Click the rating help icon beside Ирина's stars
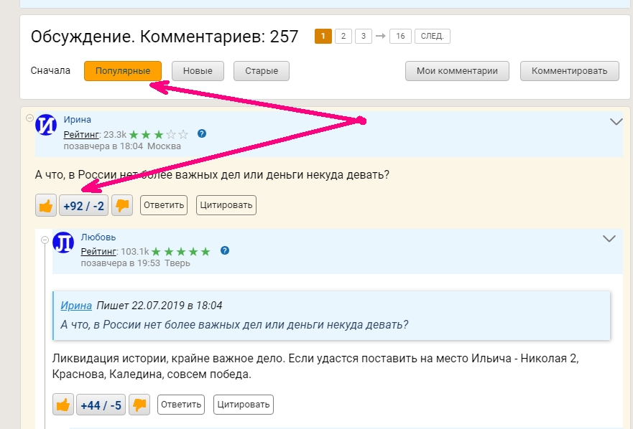 [x=202, y=133]
